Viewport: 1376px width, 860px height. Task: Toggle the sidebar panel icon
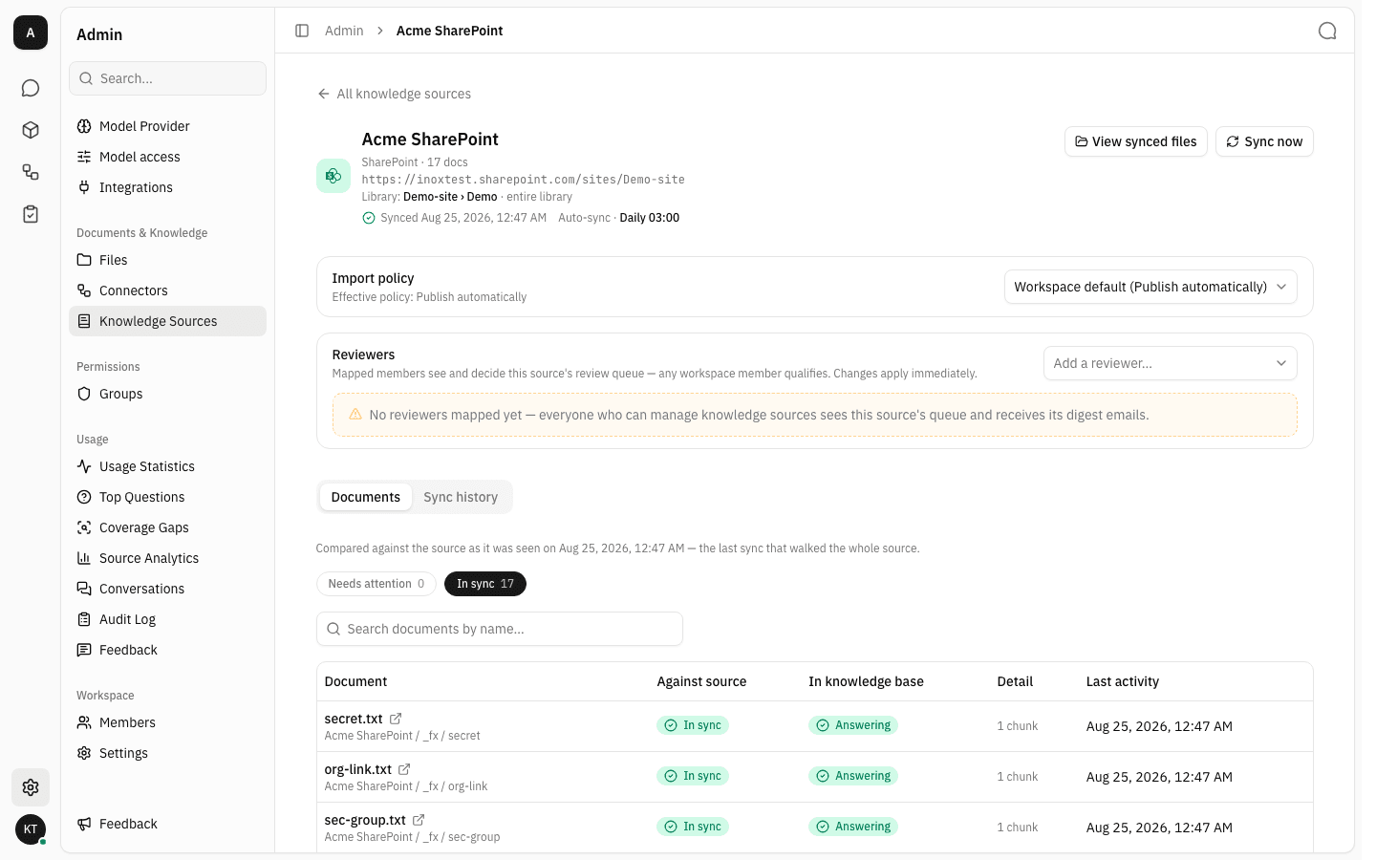pos(302,31)
